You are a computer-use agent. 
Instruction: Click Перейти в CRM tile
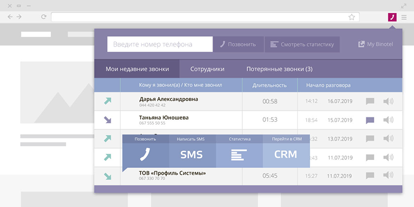(286, 151)
